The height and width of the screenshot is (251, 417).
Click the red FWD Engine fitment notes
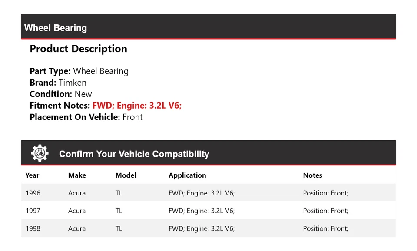tap(137, 106)
